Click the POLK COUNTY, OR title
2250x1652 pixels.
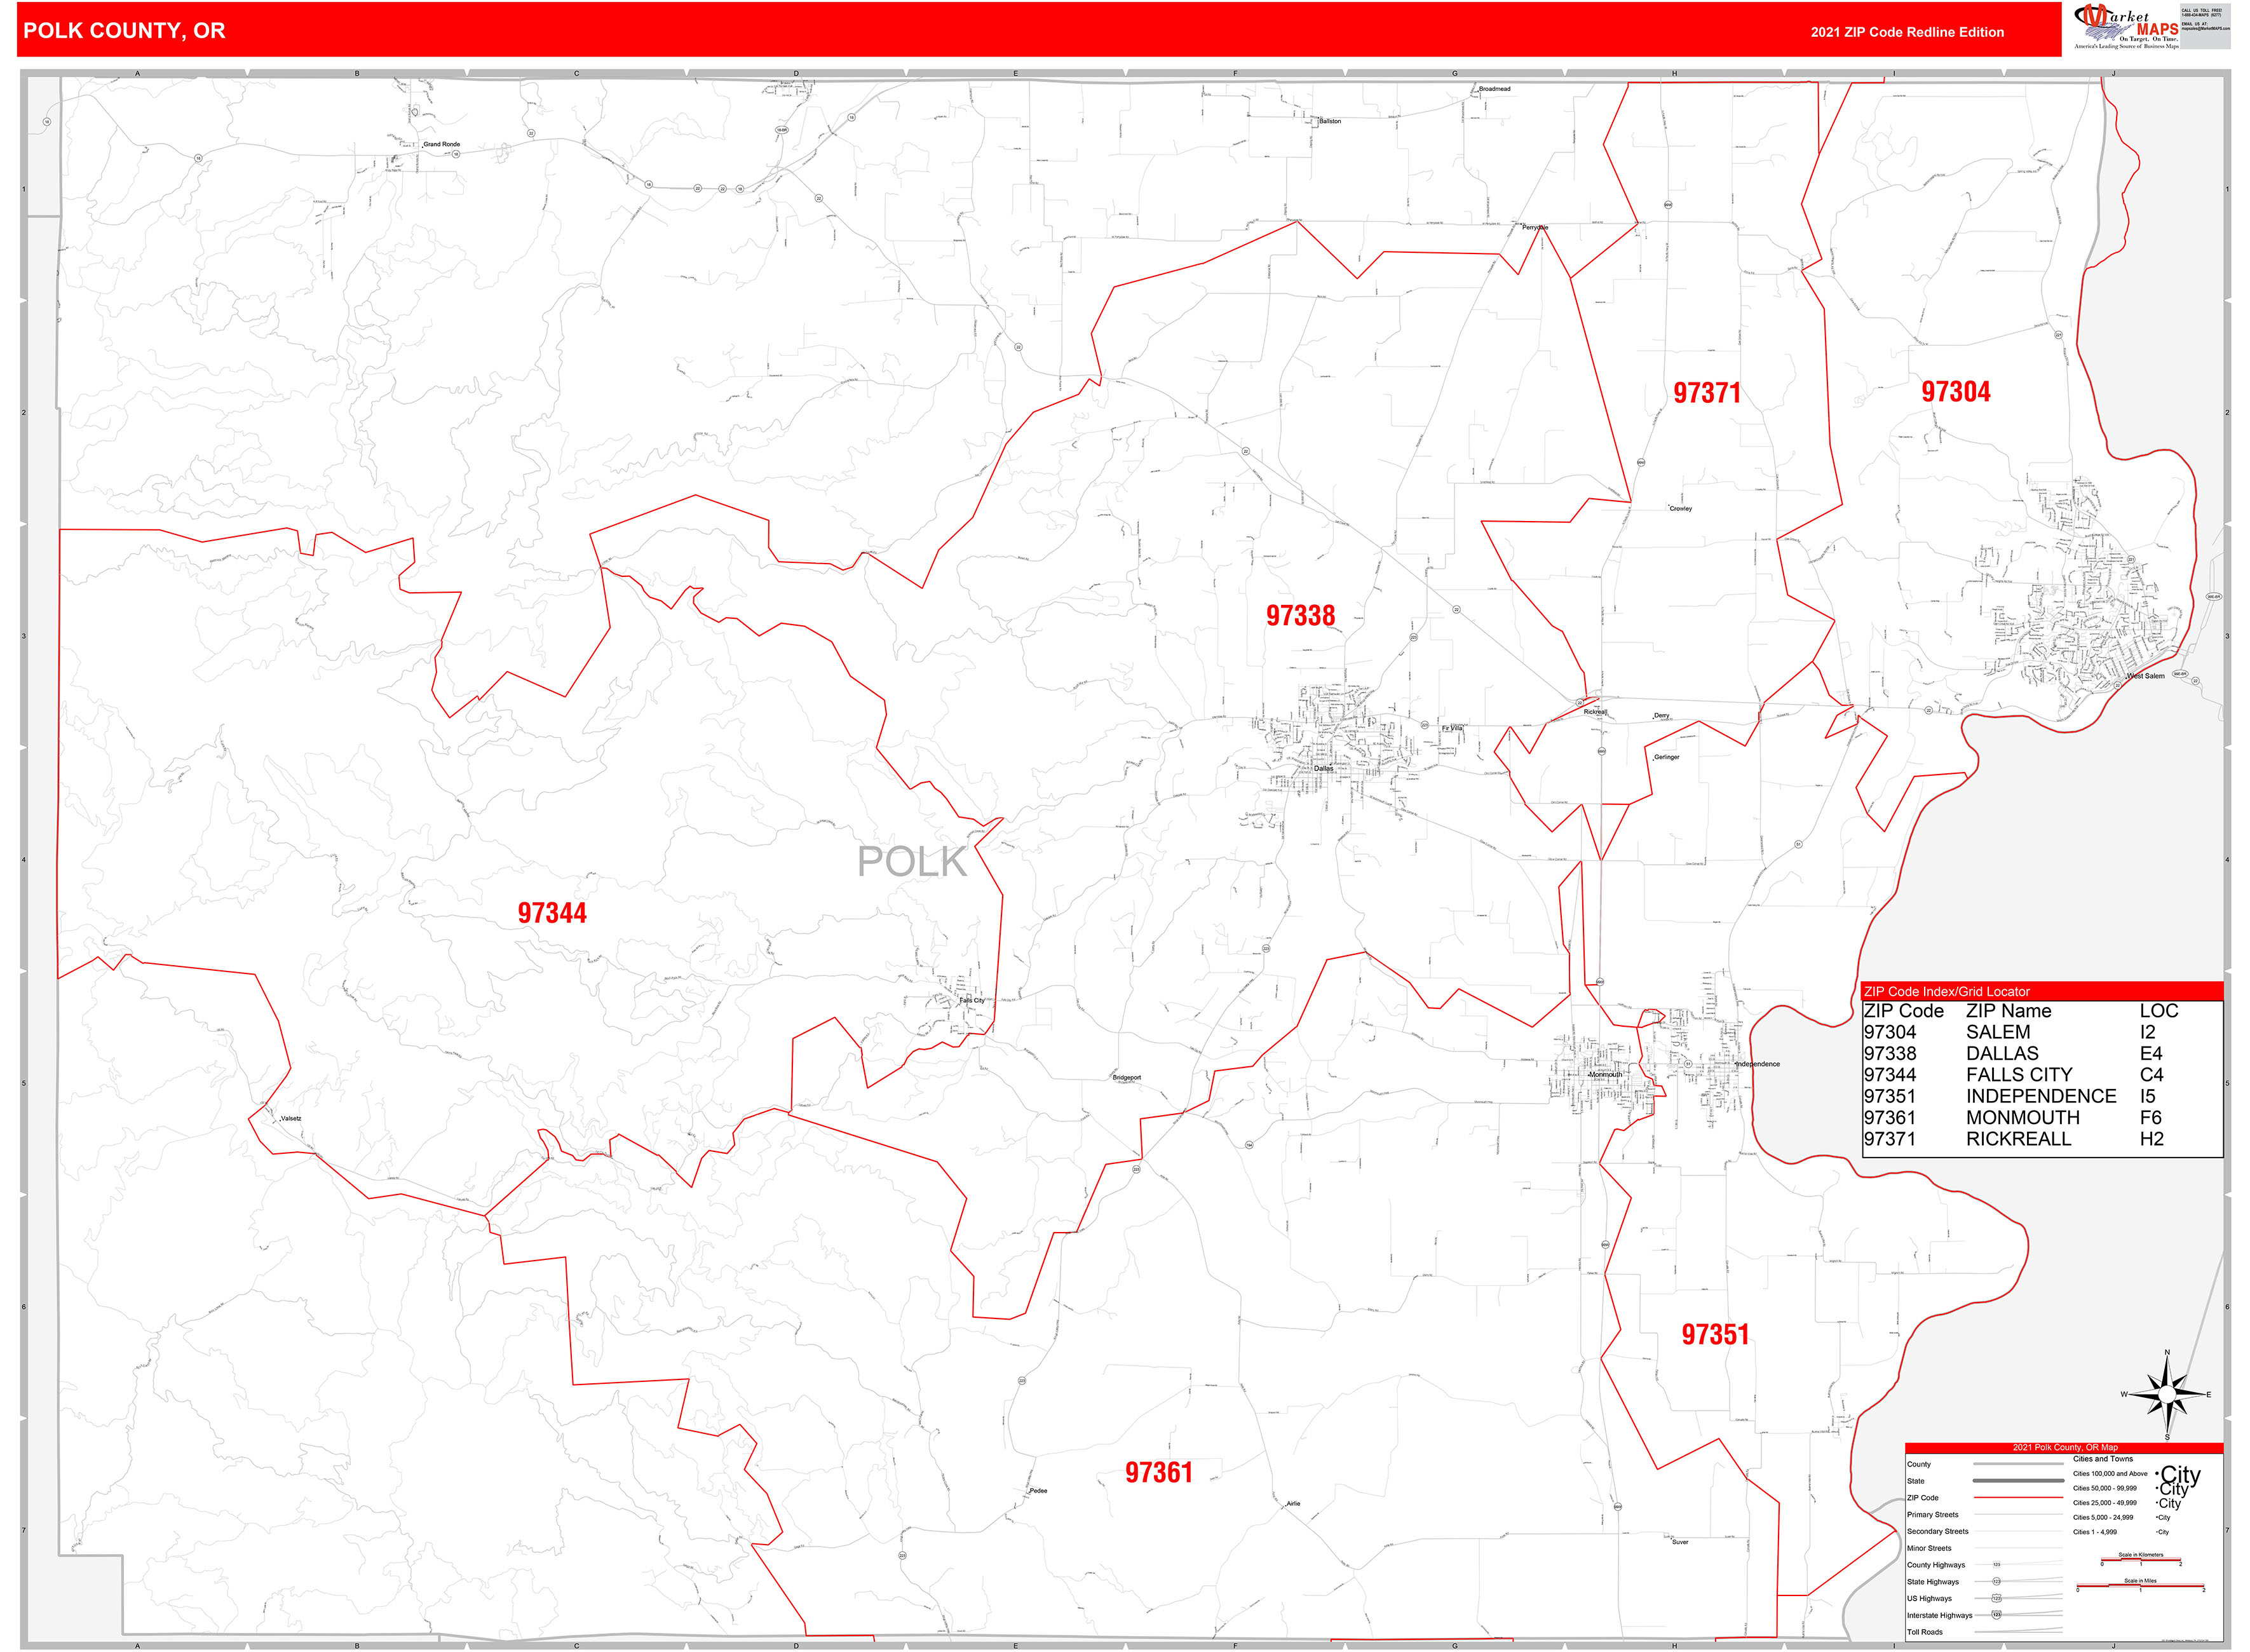(125, 31)
